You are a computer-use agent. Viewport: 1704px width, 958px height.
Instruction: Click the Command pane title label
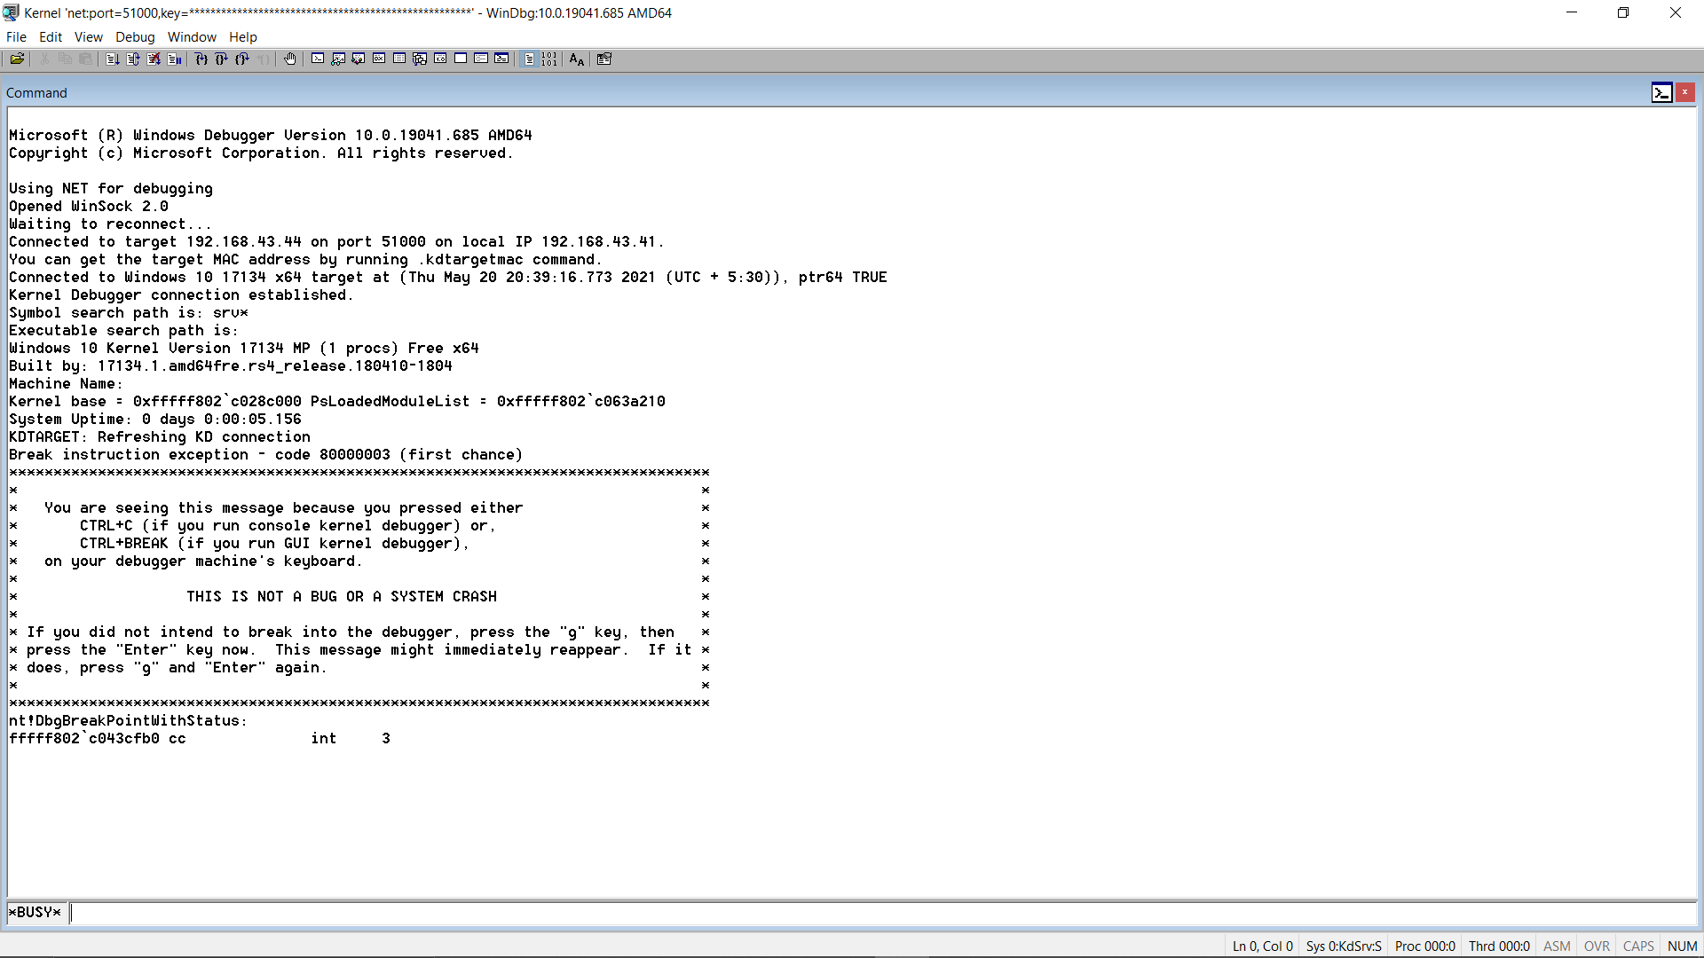pos(36,93)
